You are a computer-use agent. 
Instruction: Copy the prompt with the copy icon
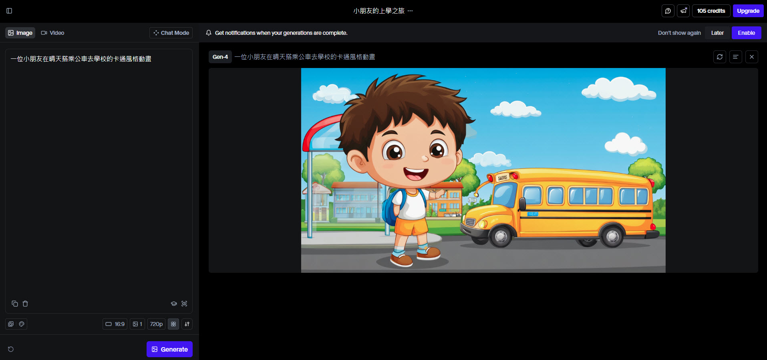pyautogui.click(x=15, y=304)
